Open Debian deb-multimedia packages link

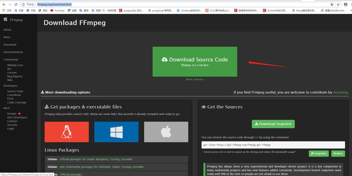click(102, 167)
